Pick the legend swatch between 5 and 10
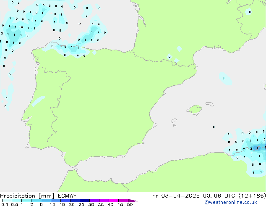The width and height of the screenshot is (266, 206). point(46,201)
